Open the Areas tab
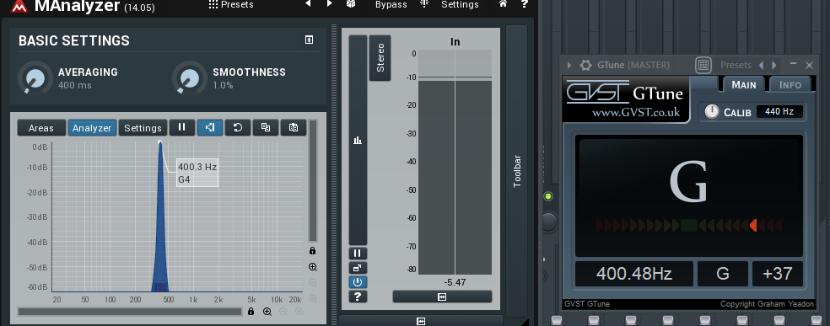The height and width of the screenshot is (326, 830). 41,128
